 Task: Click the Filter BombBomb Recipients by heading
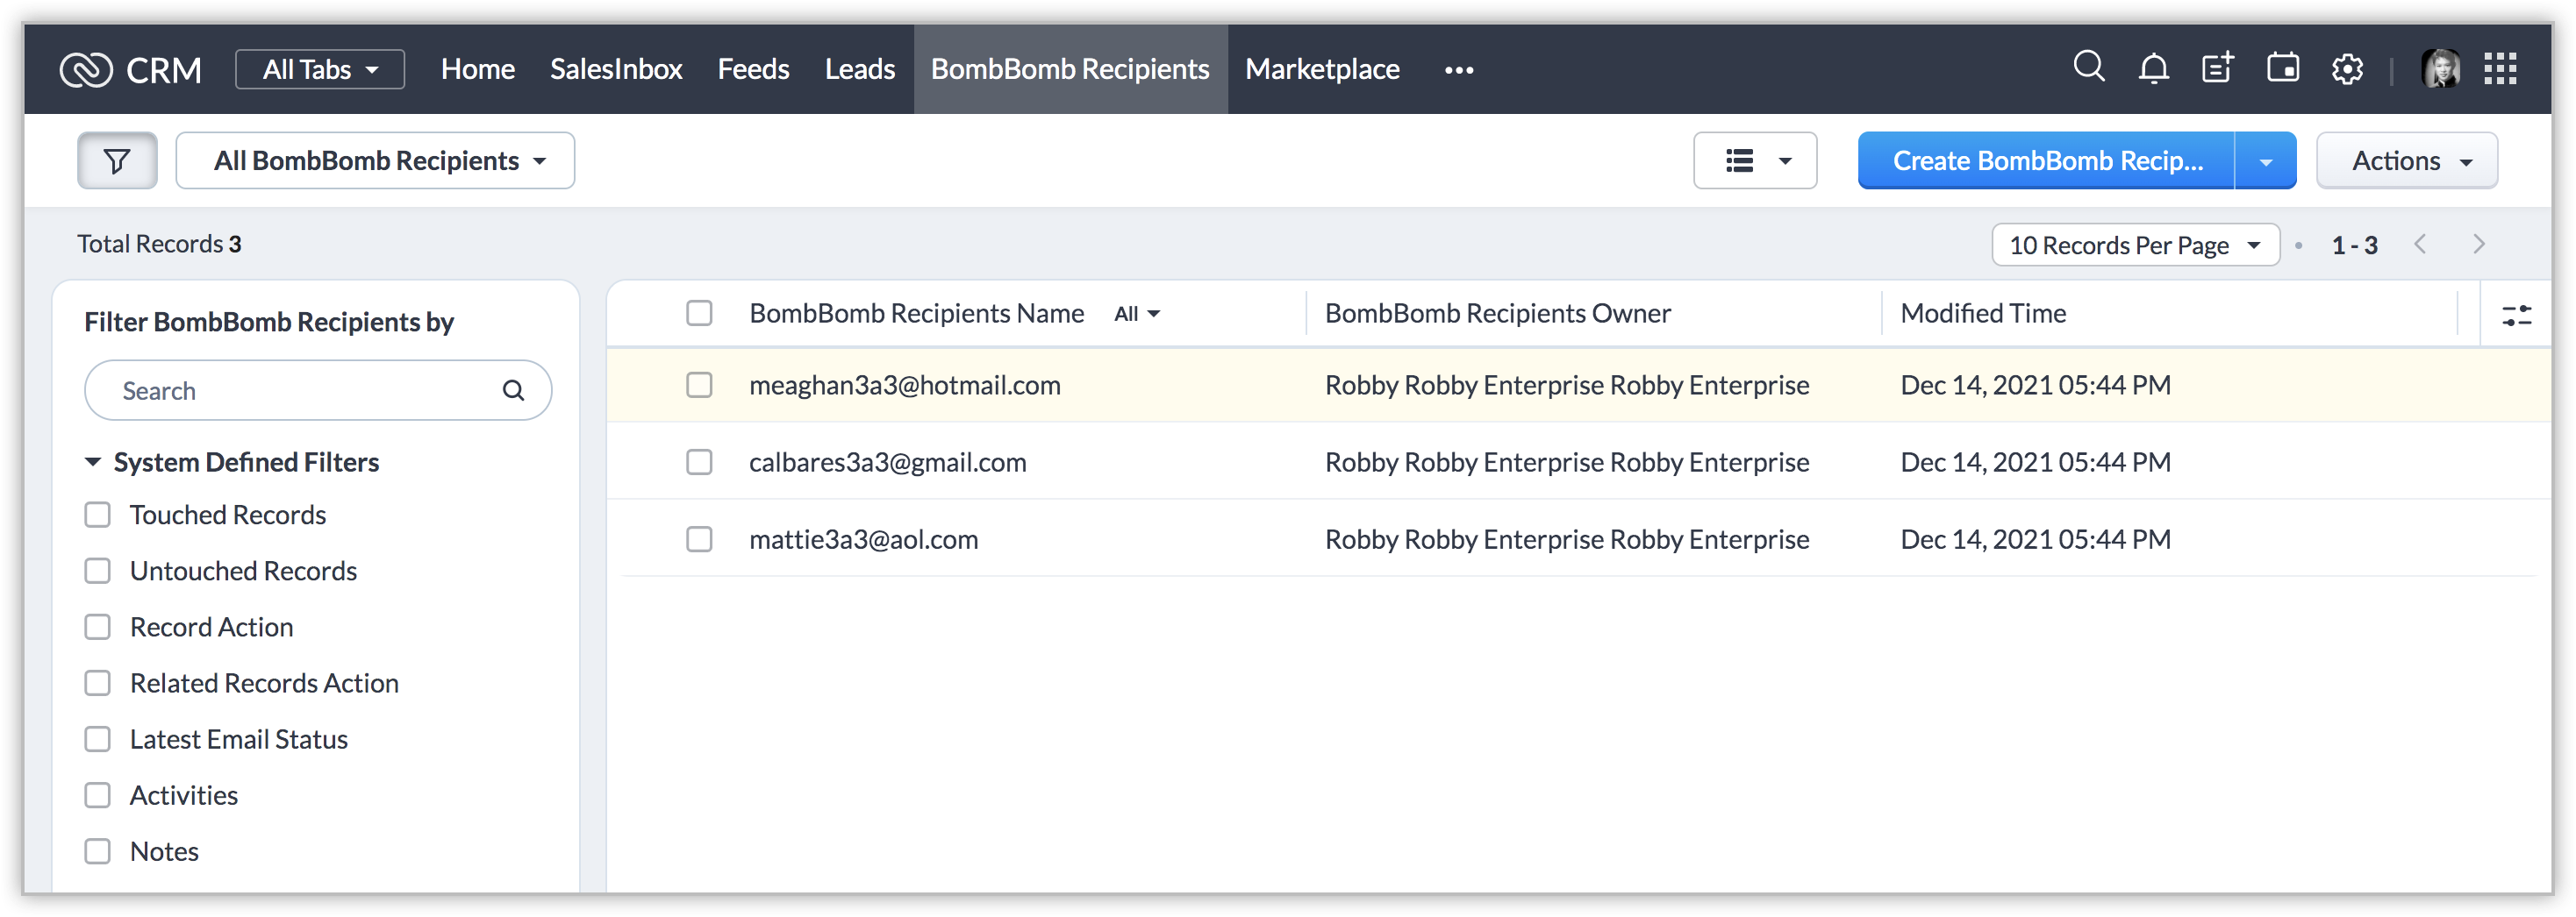269,323
